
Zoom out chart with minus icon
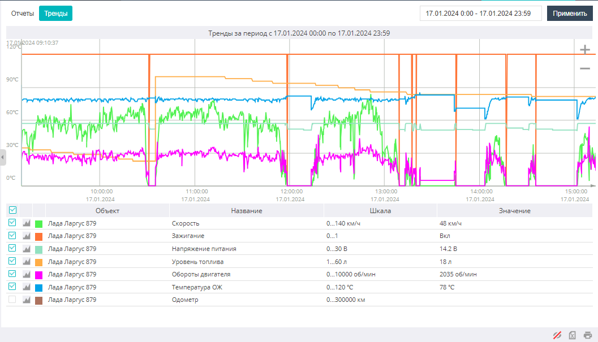tap(584, 68)
